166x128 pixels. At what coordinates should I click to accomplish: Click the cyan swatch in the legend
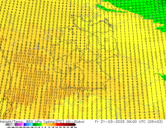(32, 125)
